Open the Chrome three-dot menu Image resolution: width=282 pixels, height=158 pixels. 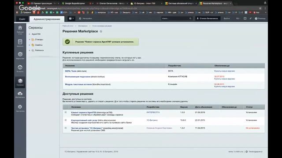(x=265, y=8)
